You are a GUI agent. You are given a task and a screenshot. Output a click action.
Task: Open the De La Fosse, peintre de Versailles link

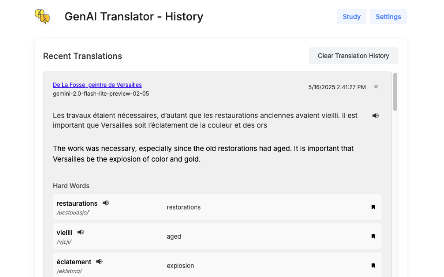pyautogui.click(x=97, y=85)
